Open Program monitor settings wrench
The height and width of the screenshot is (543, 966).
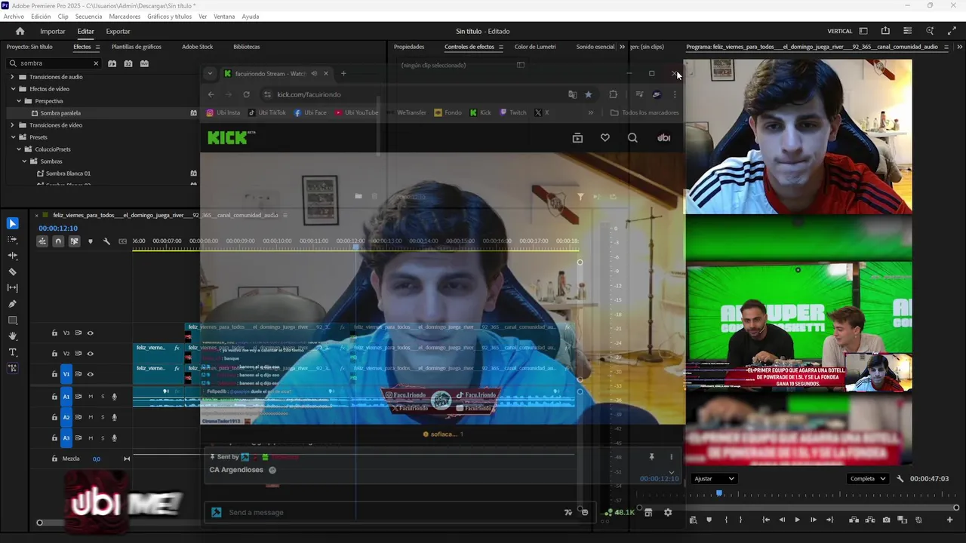pos(900,479)
